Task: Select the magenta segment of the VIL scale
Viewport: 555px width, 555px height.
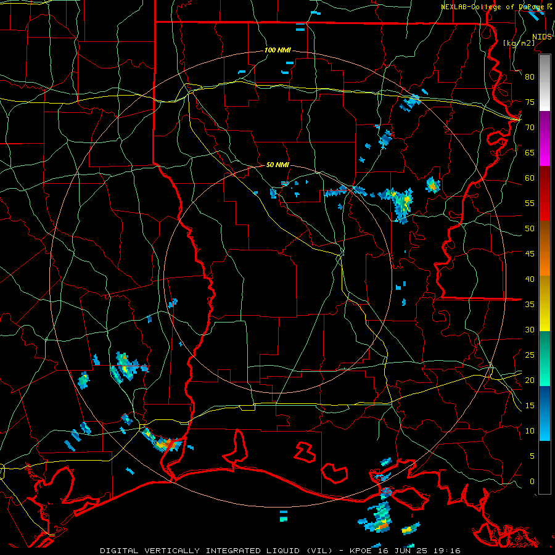Action: coord(545,139)
